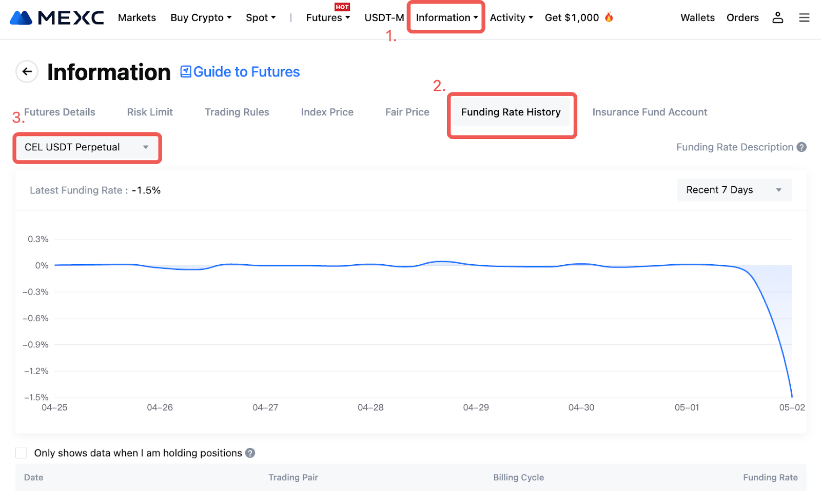The height and width of the screenshot is (491, 821).
Task: Click help icon beside holding positions option
Action: pyautogui.click(x=250, y=453)
